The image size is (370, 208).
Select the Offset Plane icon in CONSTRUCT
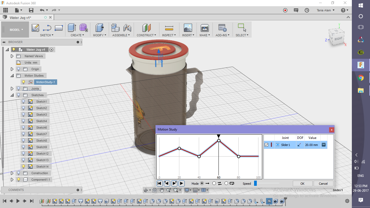pyautogui.click(x=146, y=28)
